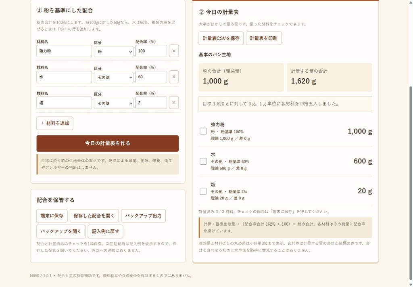This screenshot has width=413, height=287.
Task: Open the 区分 dropdown for 塩
Action: pos(113,103)
